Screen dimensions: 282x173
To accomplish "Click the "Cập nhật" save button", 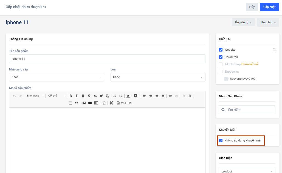I will click(269, 7).
